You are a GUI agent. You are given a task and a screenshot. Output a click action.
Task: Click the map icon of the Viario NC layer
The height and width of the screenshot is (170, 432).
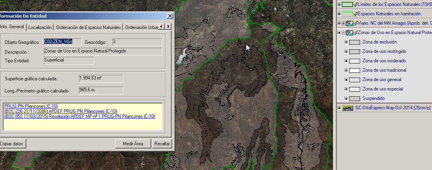point(350,24)
